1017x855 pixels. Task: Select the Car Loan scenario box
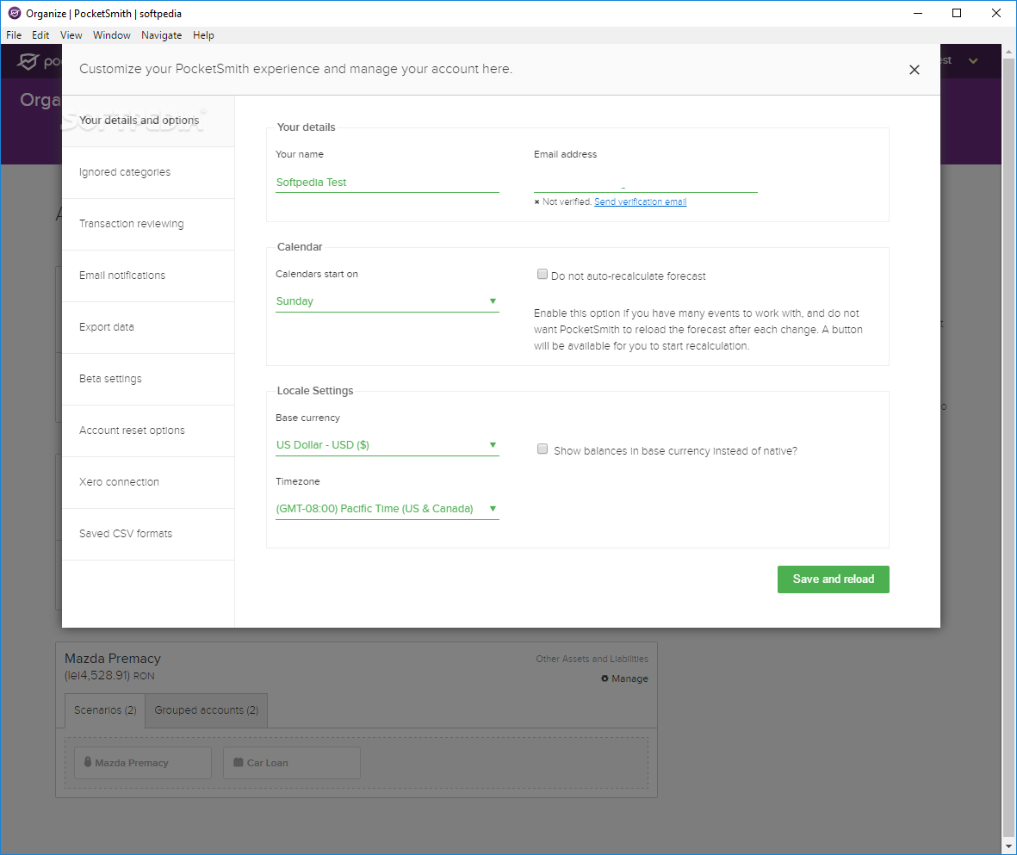[292, 763]
